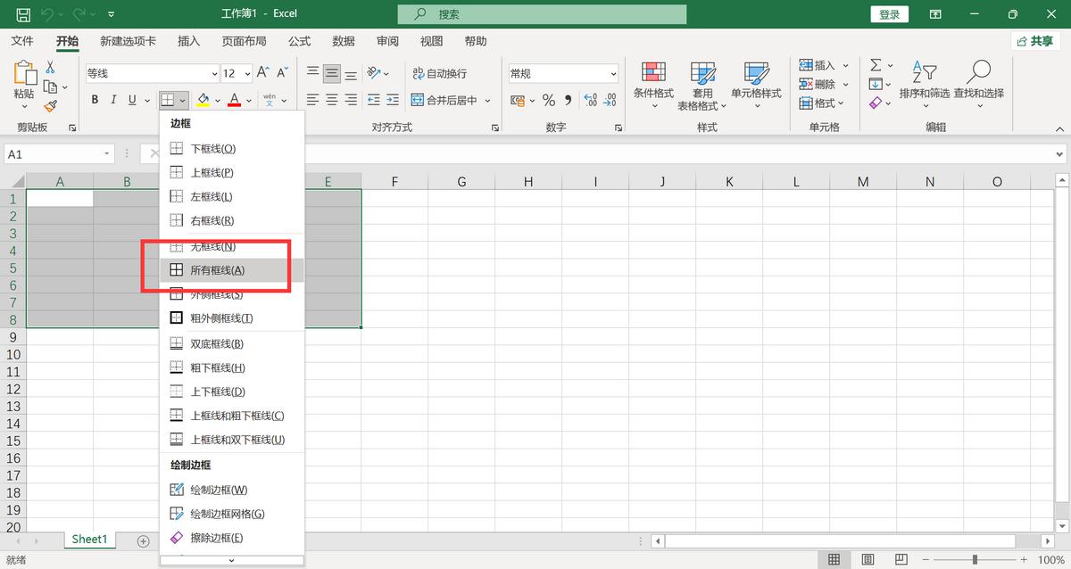Toggle Bold formatting in the ribbon
Screen dimensions: 1071x569
tap(95, 100)
